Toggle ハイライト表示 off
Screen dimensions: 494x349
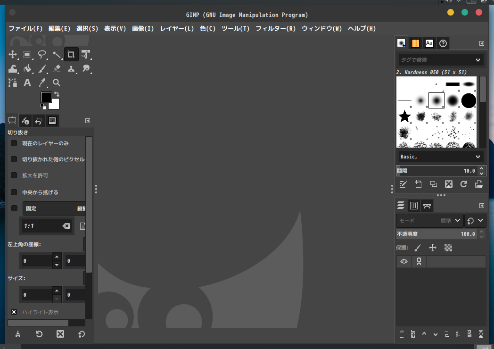(14, 312)
